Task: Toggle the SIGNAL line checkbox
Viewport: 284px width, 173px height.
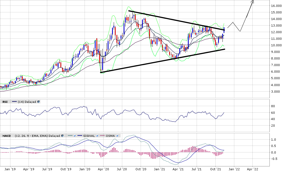Action: coord(98,136)
